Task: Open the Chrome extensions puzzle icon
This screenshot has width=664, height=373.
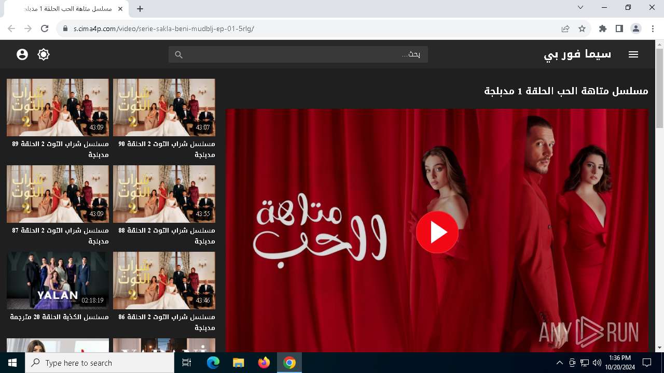Action: point(603,29)
